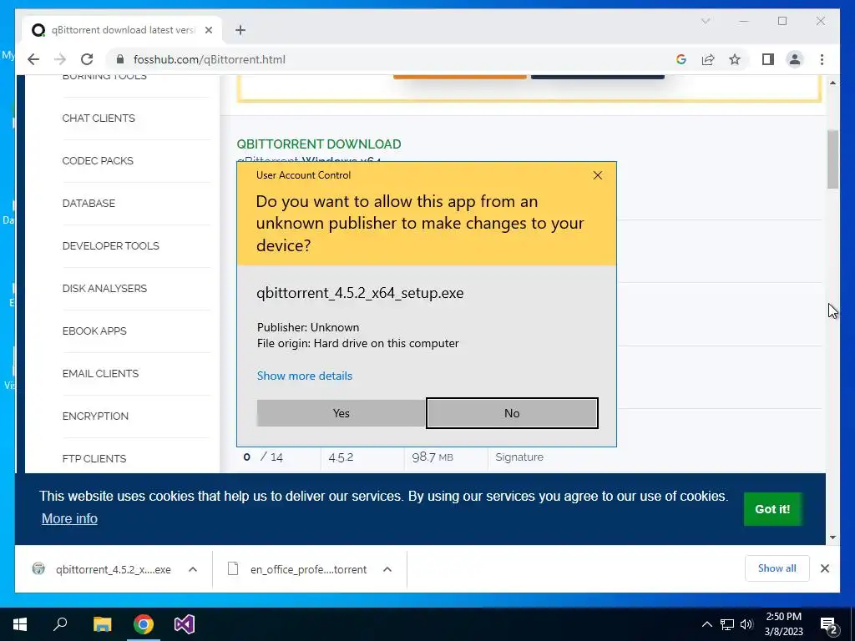The width and height of the screenshot is (855, 641).
Task: Accept cookies with Got it! button
Action: pyautogui.click(x=772, y=508)
